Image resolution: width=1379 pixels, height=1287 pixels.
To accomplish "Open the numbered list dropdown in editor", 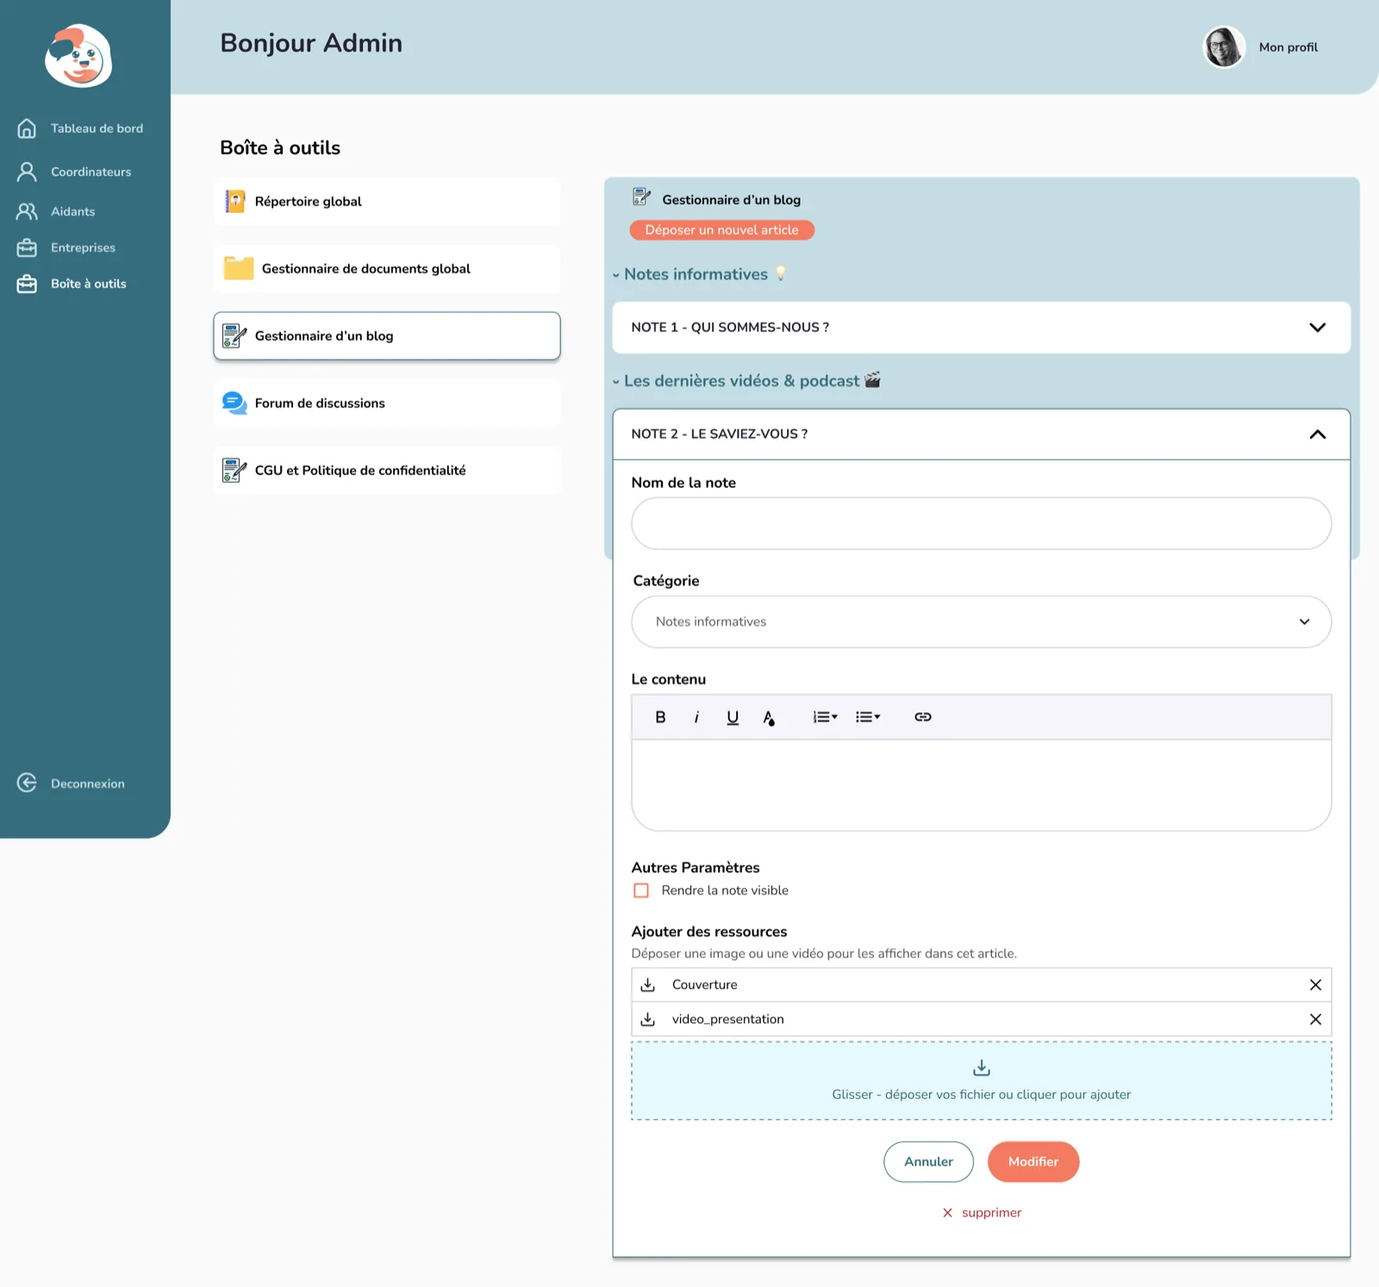I will pyautogui.click(x=825, y=717).
